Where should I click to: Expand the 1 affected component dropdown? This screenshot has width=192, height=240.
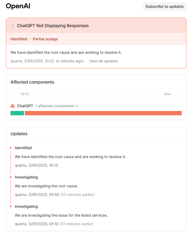(x=57, y=106)
